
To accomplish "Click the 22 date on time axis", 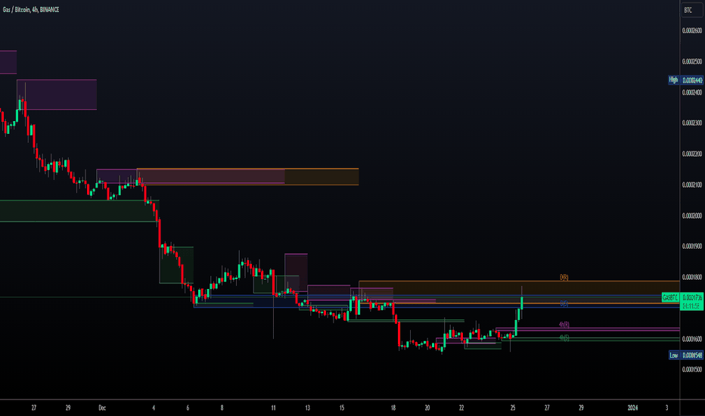I will coord(461,408).
